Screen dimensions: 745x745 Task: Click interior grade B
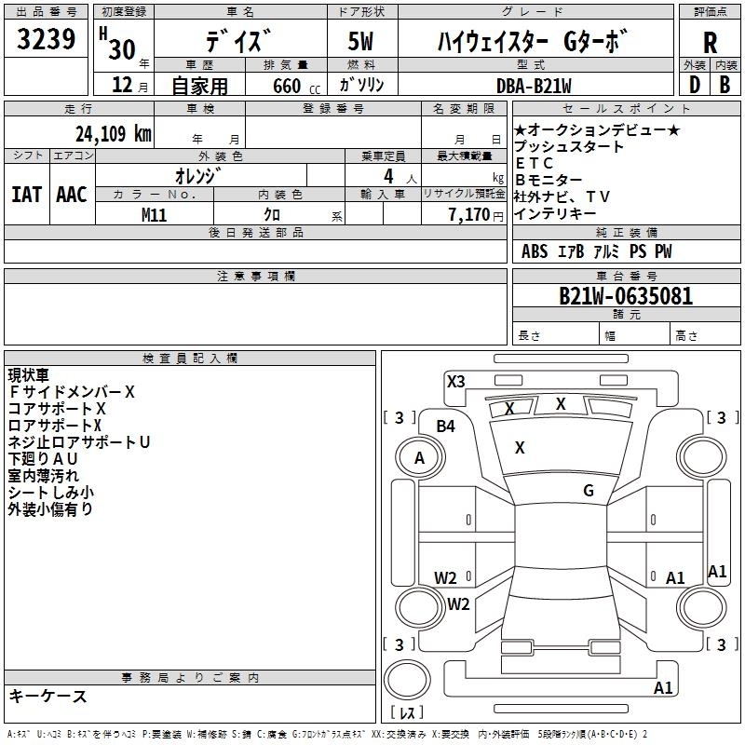725,85
